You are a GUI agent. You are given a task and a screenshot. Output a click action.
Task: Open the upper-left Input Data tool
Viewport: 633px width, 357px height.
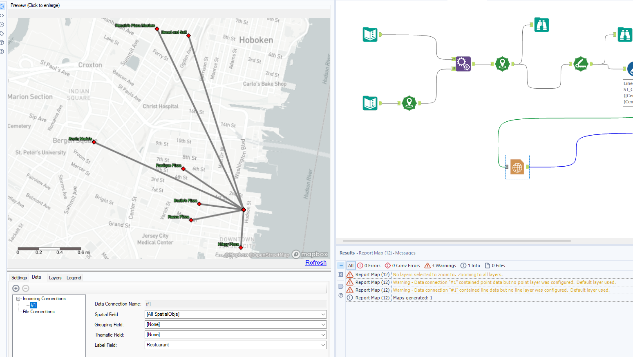[x=370, y=34]
